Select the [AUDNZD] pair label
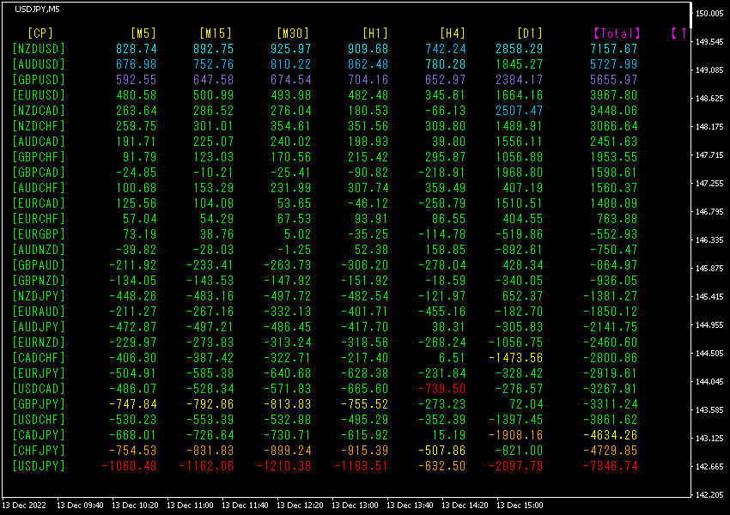This screenshot has height=515, width=730. click(x=39, y=250)
